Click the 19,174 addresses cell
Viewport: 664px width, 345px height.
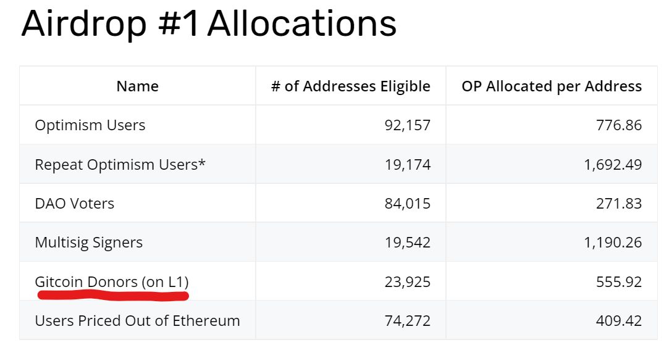pos(407,165)
